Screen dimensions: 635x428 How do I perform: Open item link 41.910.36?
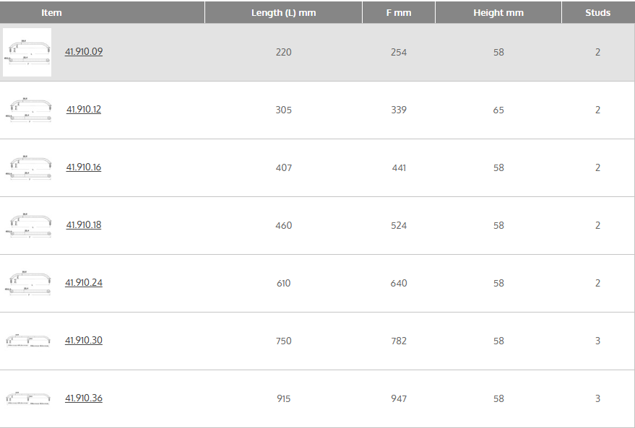click(x=84, y=398)
